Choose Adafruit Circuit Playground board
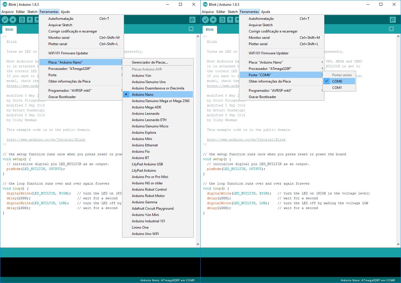Screen dimensions: 401x283 pos(158,208)
